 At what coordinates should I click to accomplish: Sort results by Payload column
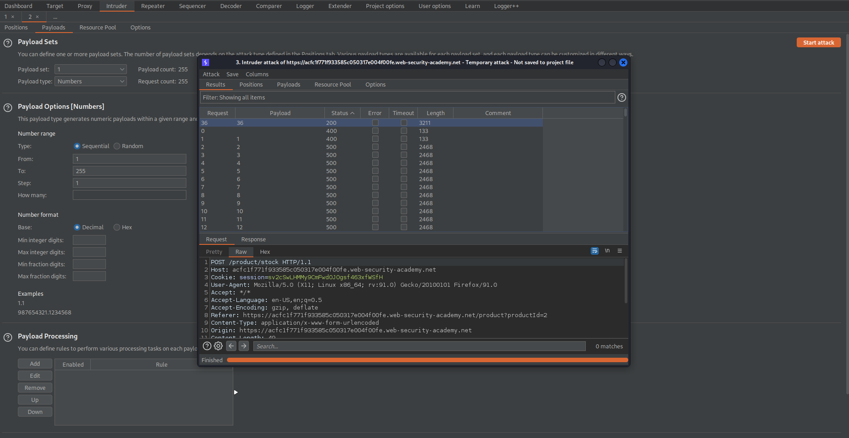280,113
